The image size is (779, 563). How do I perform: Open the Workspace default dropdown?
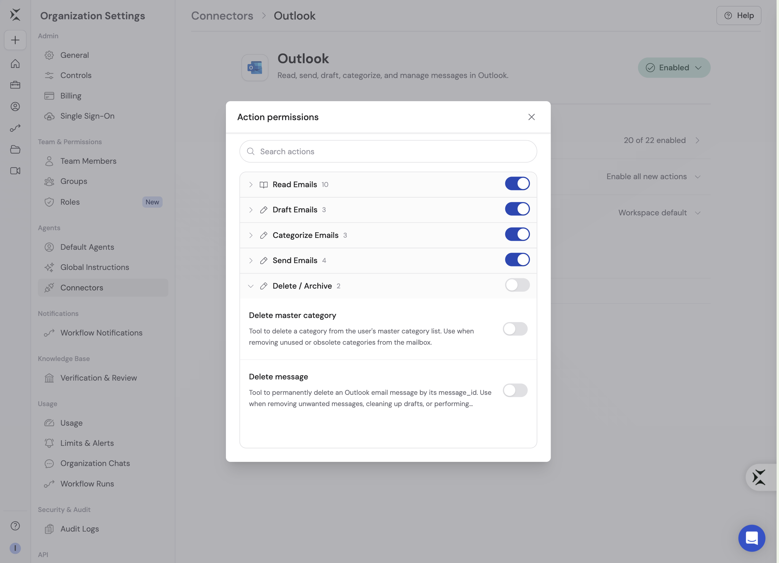(659, 213)
